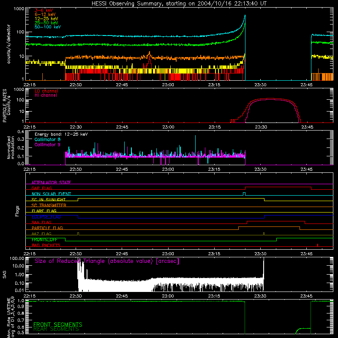Click the REAR SEGMENTS legend label
The width and height of the screenshot is (338, 338).
(x=56, y=329)
